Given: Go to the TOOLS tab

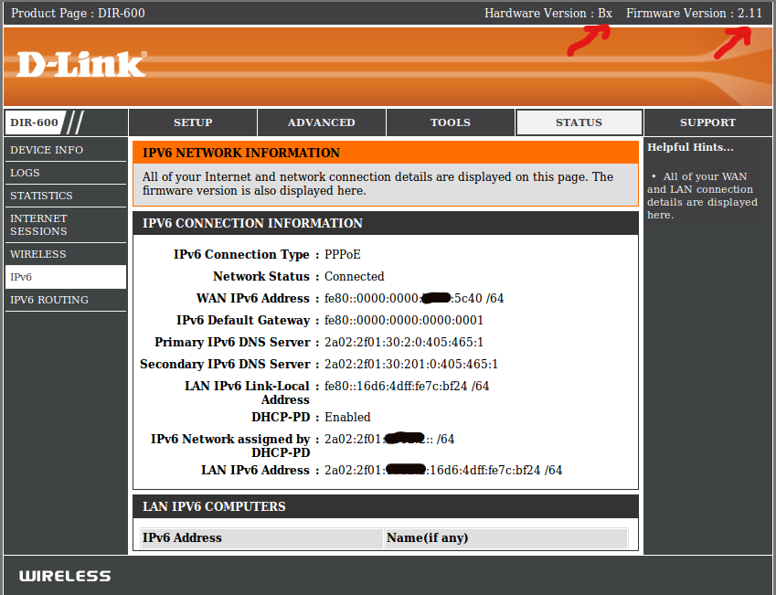Looking at the screenshot, I should click(451, 122).
